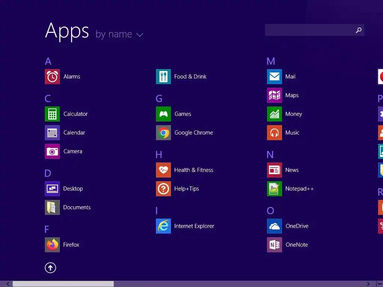383x287 pixels.
Task: Launch Notepad++ from its icon
Action: 275,189
